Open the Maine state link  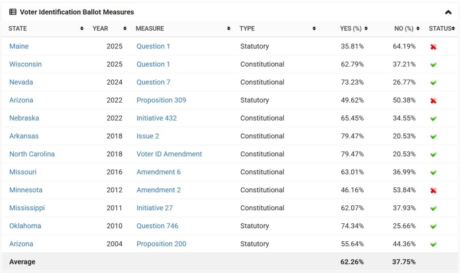tap(19, 46)
